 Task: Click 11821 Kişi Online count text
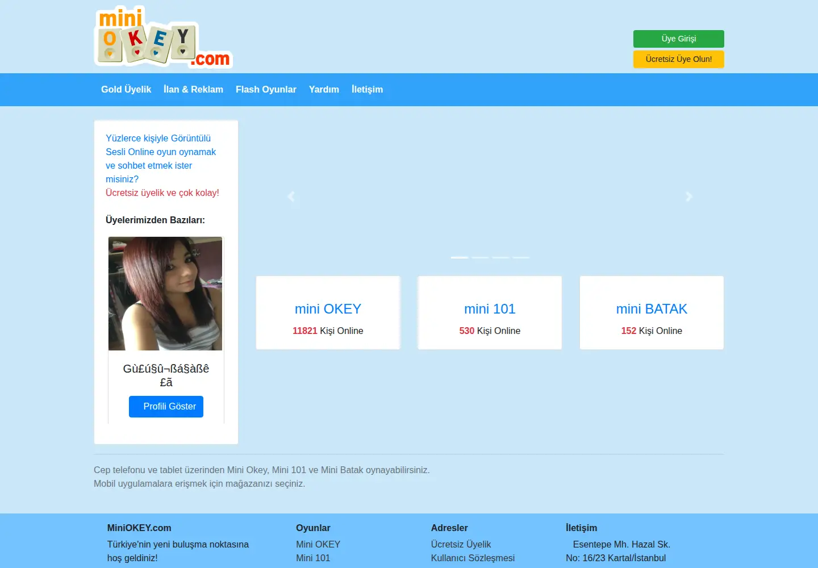point(328,331)
